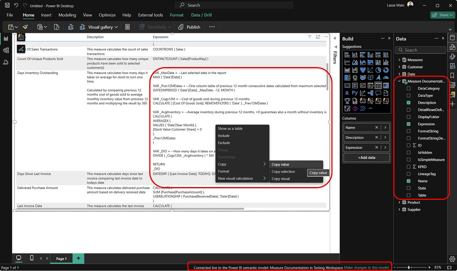
Task: Expand the Supplier table
Action: [x=399, y=210]
